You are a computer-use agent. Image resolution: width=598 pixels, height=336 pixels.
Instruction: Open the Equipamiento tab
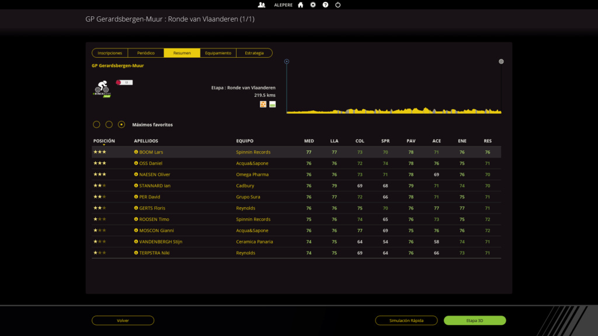pyautogui.click(x=218, y=53)
